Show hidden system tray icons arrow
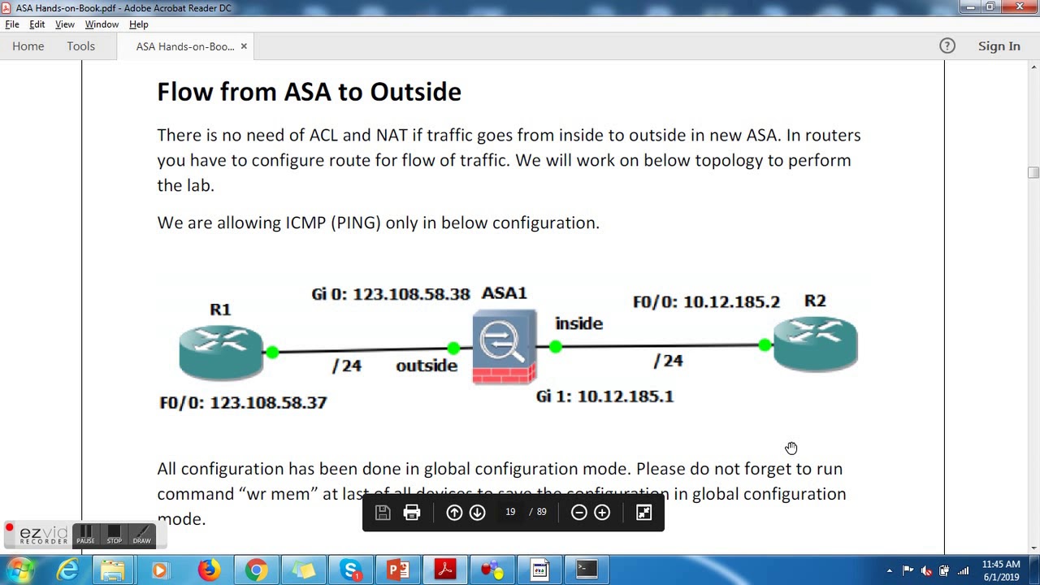Viewport: 1040px width, 585px height. tap(890, 571)
